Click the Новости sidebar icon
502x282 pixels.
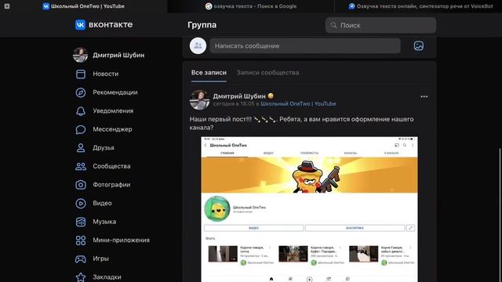pos(81,74)
